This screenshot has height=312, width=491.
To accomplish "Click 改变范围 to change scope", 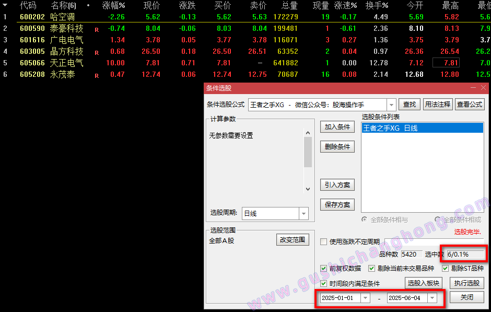I will (x=293, y=240).
